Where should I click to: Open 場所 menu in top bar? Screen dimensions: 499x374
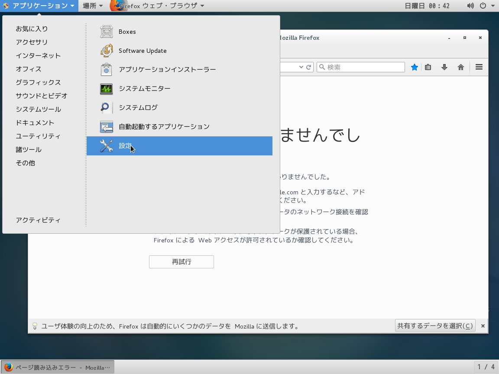point(93,6)
